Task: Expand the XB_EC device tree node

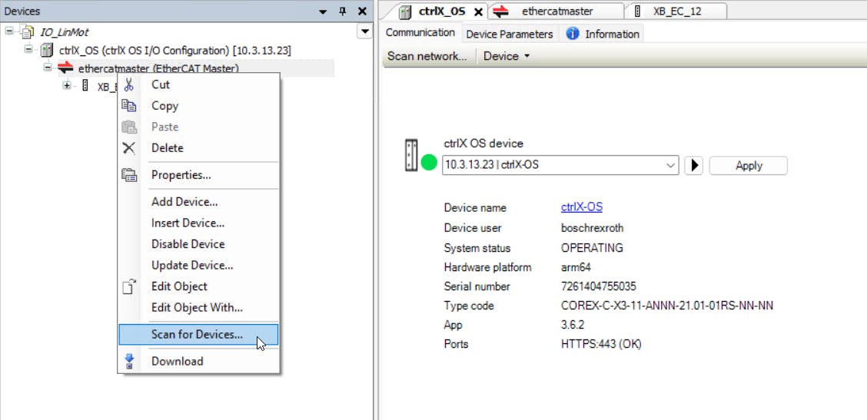Action: point(67,86)
